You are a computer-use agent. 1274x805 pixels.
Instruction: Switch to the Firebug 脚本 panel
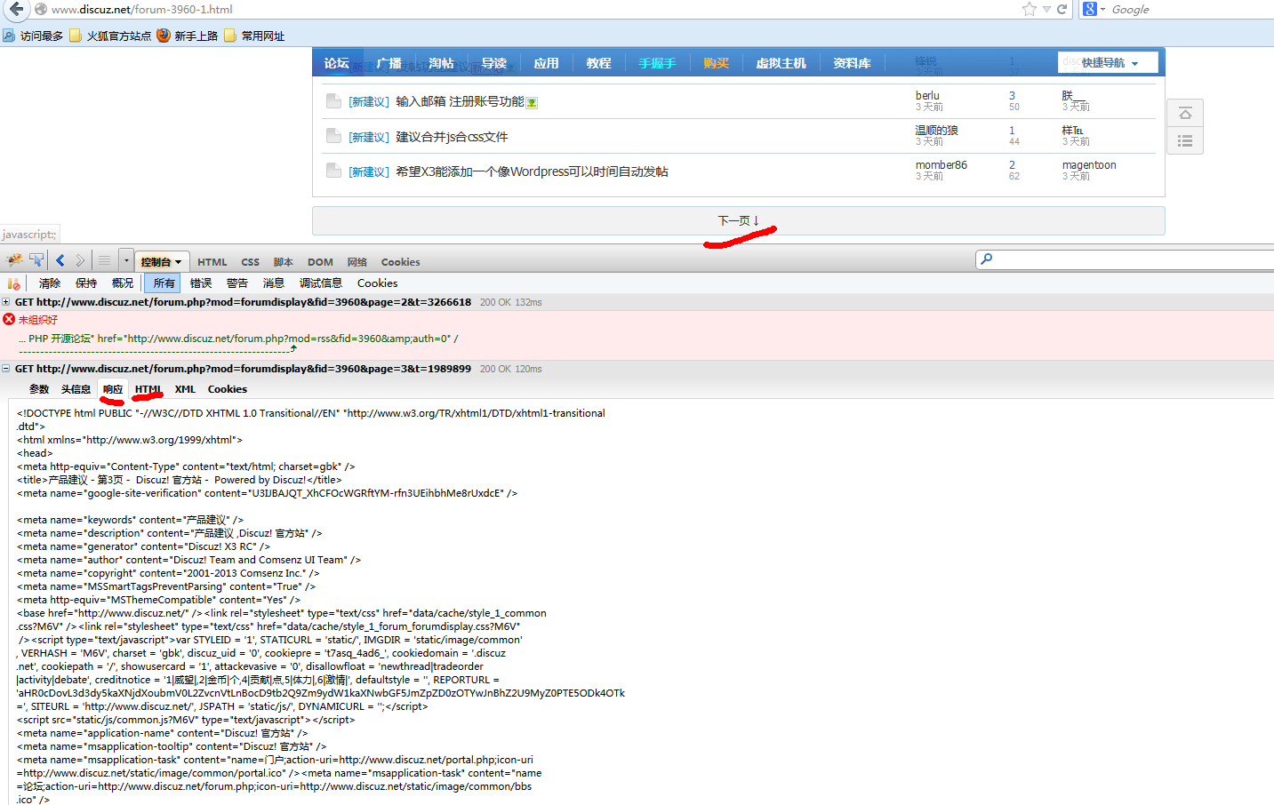(x=284, y=262)
